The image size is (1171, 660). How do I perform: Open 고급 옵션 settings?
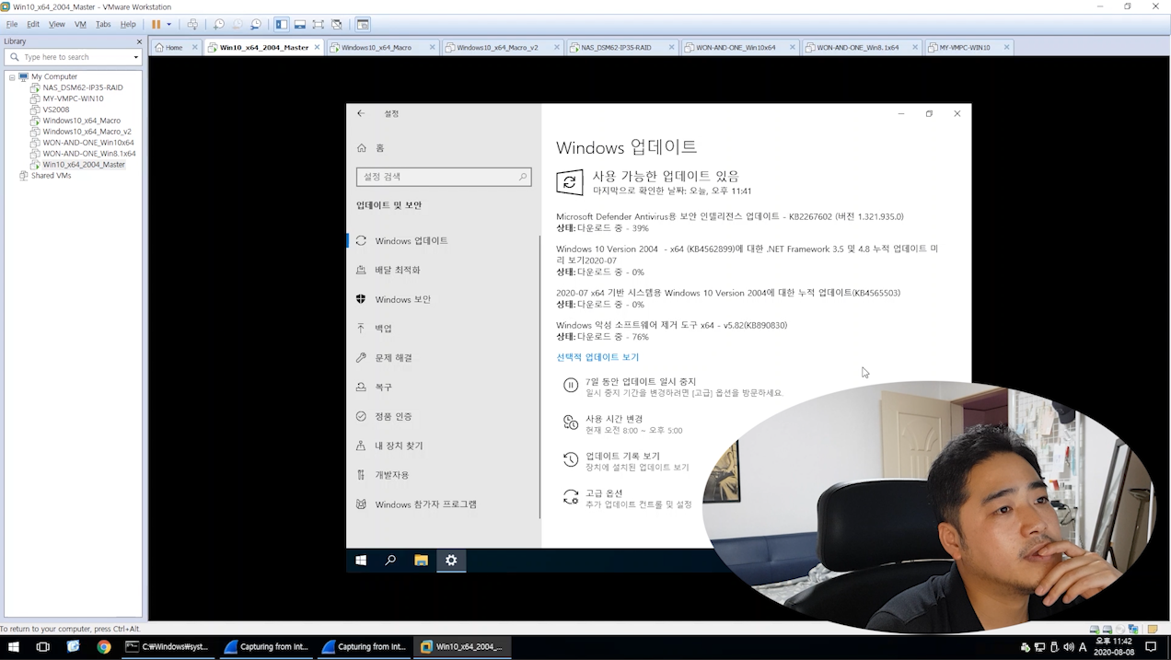click(x=604, y=493)
